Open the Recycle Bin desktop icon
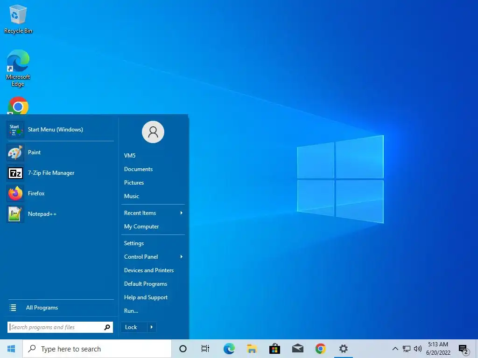478x358 pixels. (18, 19)
